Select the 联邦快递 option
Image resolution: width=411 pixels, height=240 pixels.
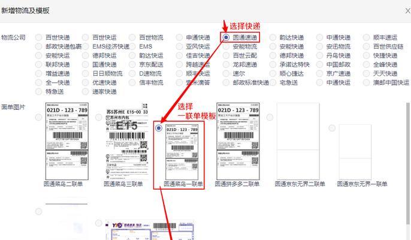[39, 65]
